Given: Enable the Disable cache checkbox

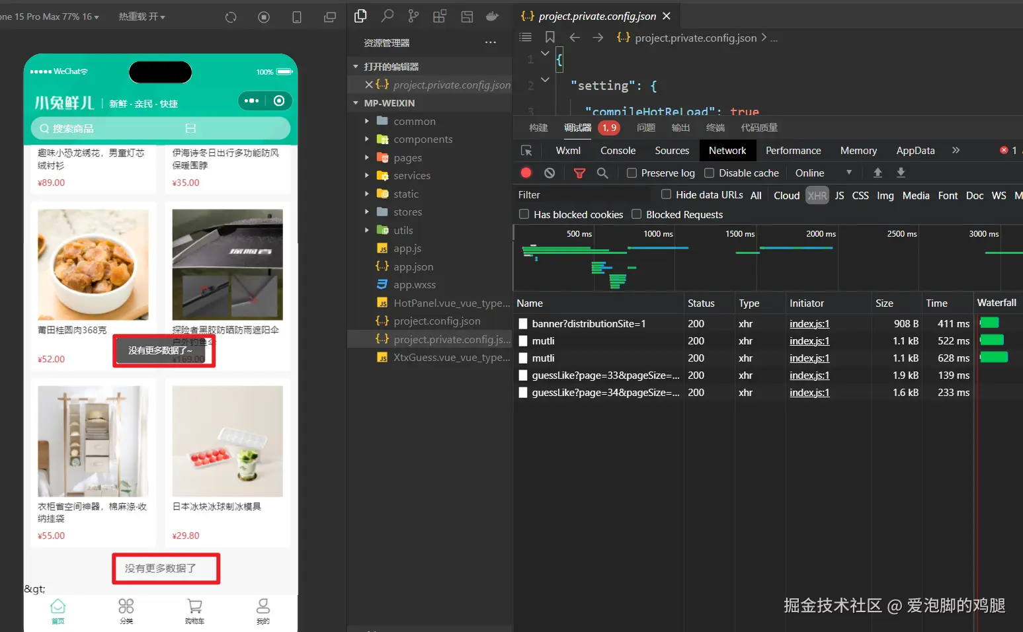Looking at the screenshot, I should point(709,173).
